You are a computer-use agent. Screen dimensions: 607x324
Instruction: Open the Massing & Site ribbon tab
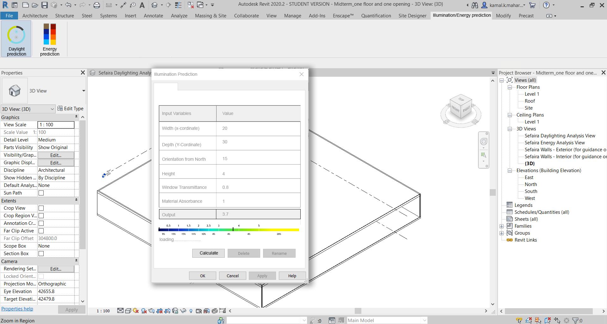(x=211, y=15)
